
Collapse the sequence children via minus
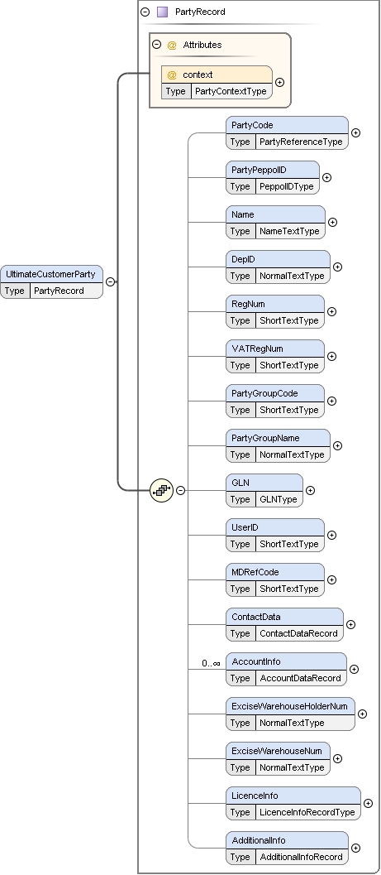180,491
